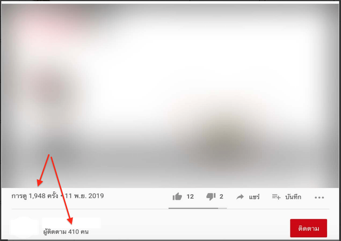Select the dislike count number 2
This screenshot has width=341, height=241.
pyautogui.click(x=222, y=196)
